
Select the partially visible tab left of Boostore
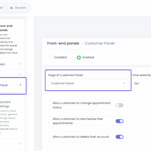pyautogui.click(x=2, y=8)
